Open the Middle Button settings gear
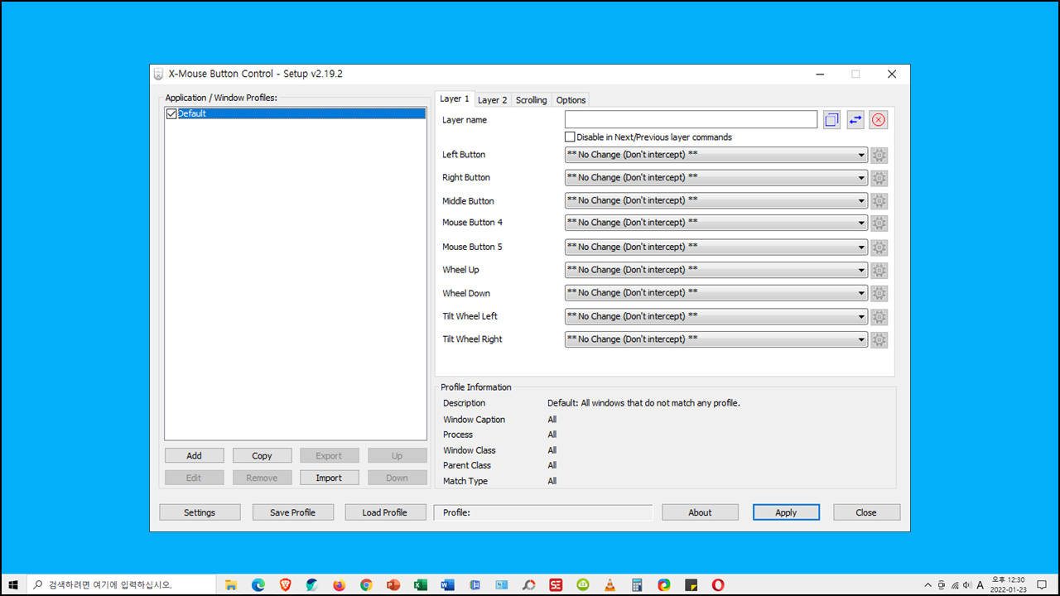The image size is (1060, 596). (x=879, y=201)
